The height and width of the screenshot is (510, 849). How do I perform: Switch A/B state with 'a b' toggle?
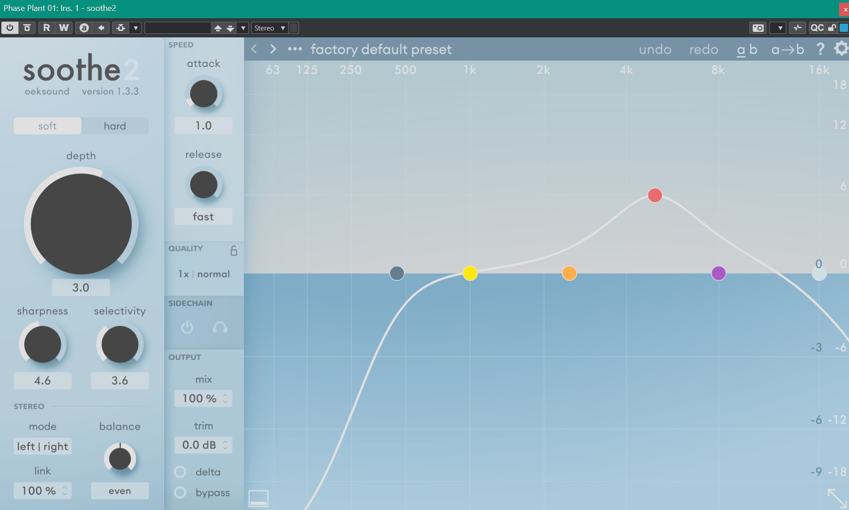coord(747,49)
